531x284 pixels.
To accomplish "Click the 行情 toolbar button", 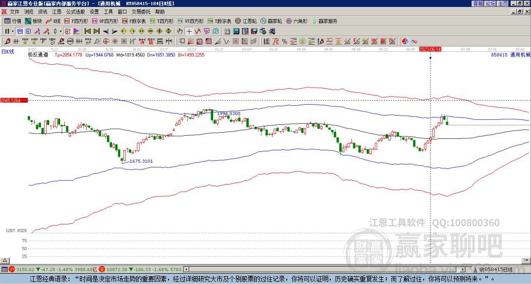I will [x=13, y=21].
